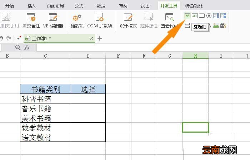Open 加载项 add-ins
Viewport: 250px width, 160px height.
click(x=77, y=21)
